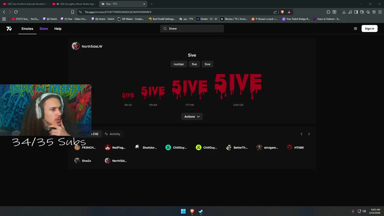
Task: Open the Help nav tab
Action: (x=58, y=28)
